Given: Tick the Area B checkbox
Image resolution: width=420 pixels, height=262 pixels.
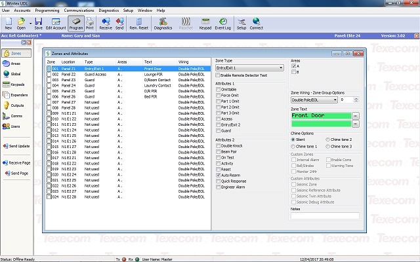Looking at the screenshot, I should click(293, 73).
